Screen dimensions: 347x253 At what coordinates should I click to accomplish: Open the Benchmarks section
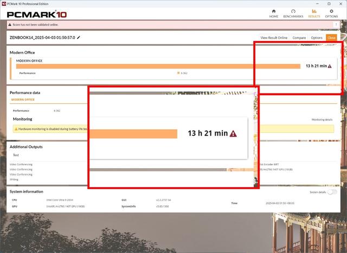click(x=293, y=14)
